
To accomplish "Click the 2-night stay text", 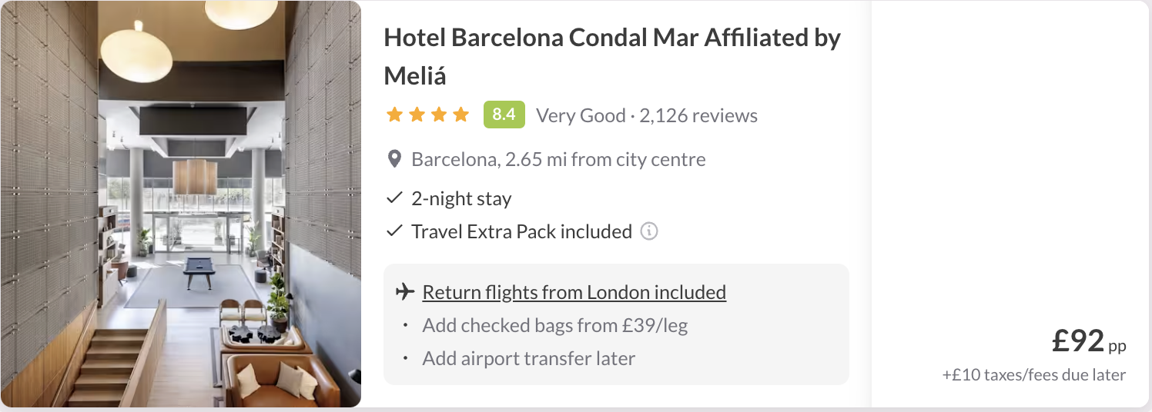I will tap(461, 198).
